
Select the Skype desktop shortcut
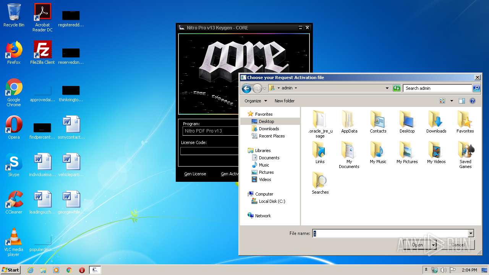tap(14, 165)
